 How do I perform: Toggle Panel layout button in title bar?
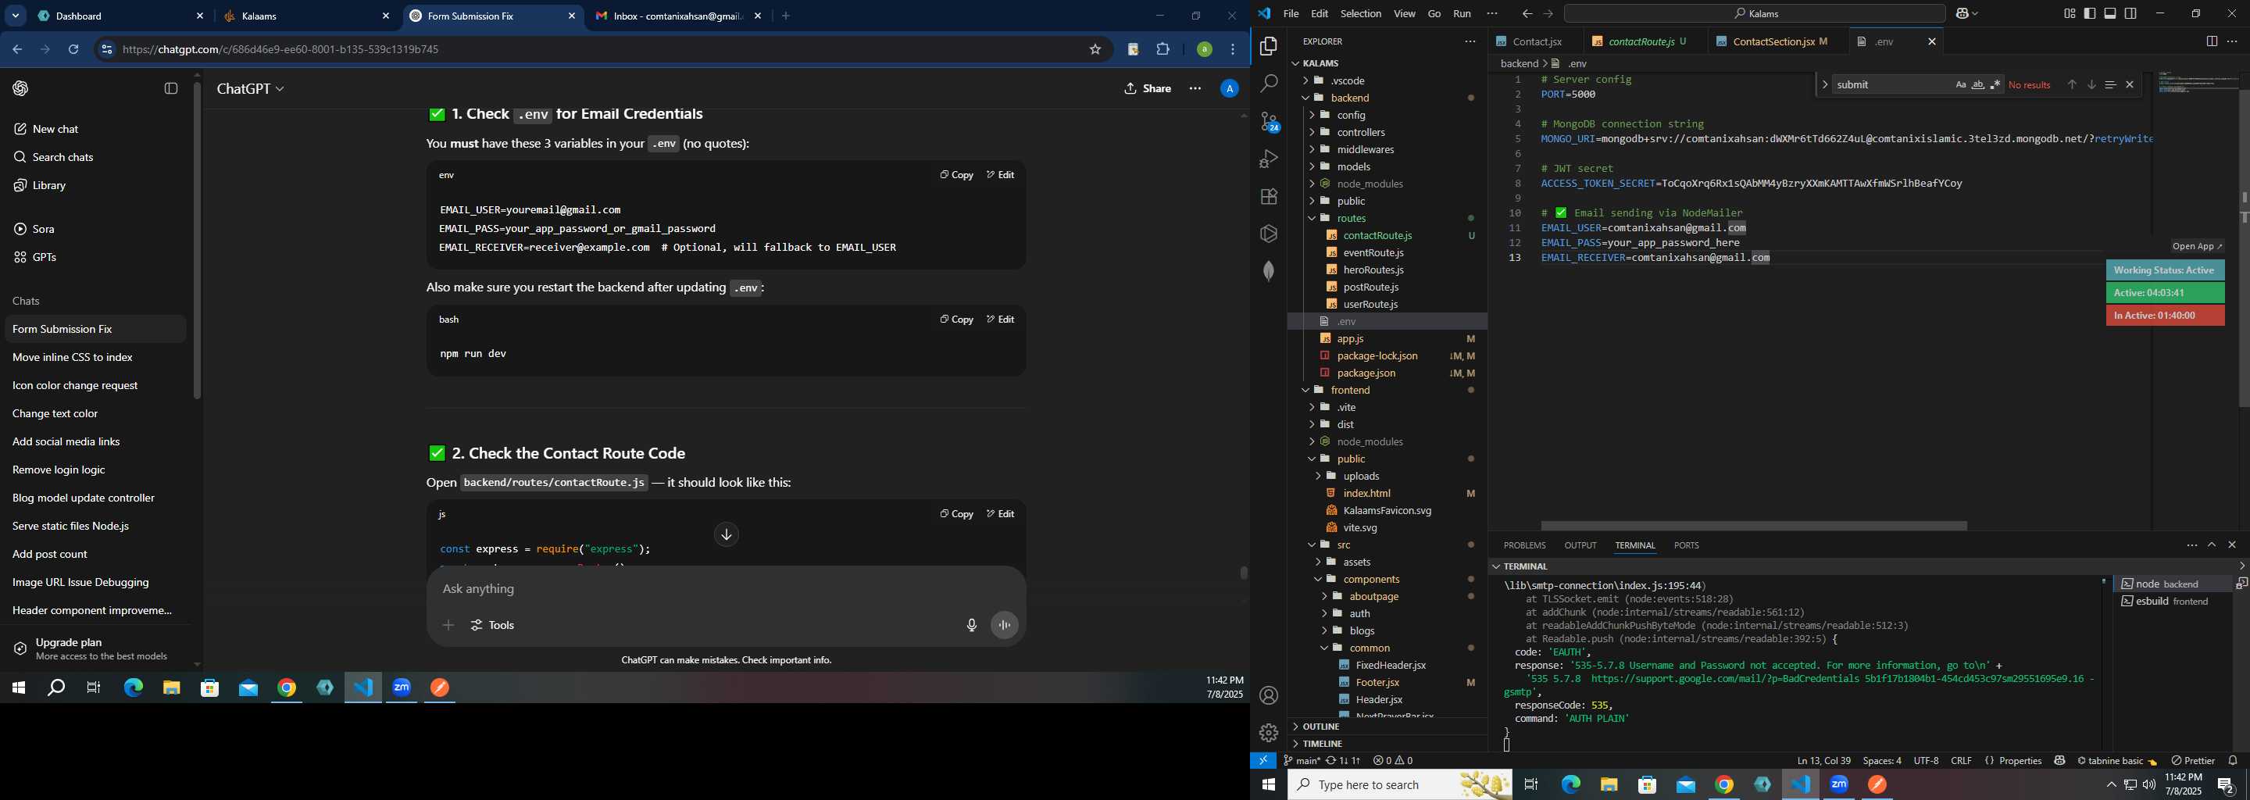coord(2109,14)
